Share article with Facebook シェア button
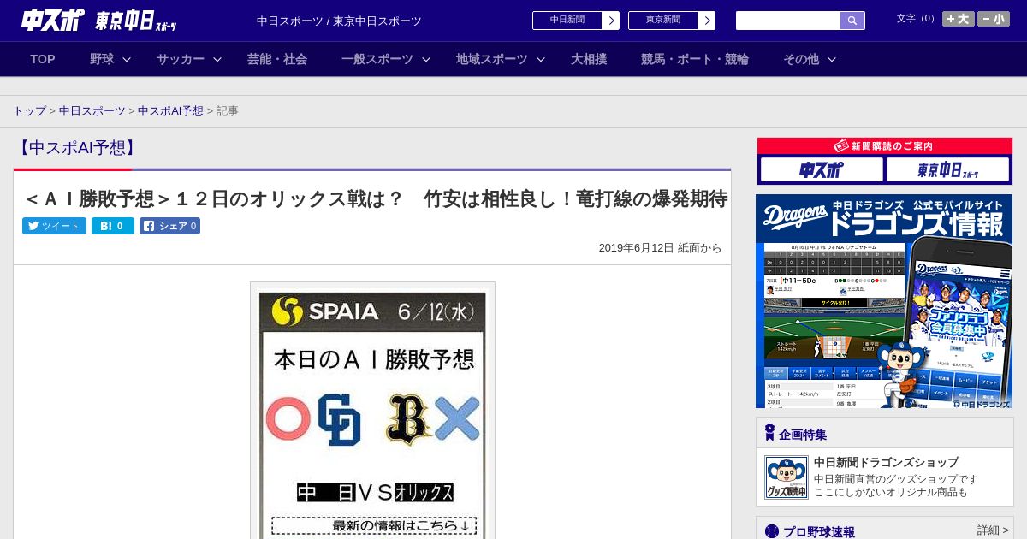This screenshot has height=539, width=1027. point(169,226)
